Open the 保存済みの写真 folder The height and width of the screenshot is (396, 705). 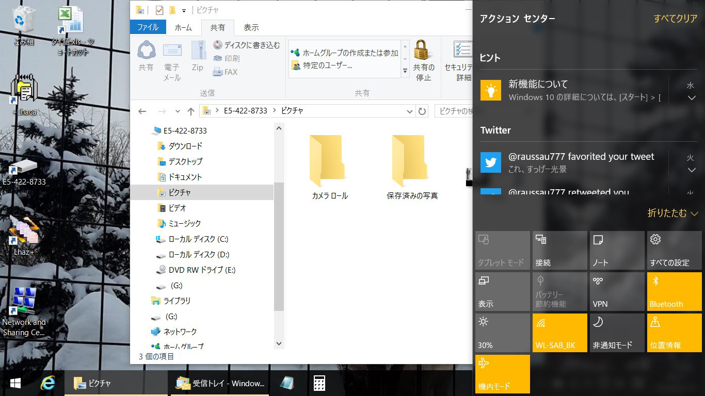tap(412, 168)
